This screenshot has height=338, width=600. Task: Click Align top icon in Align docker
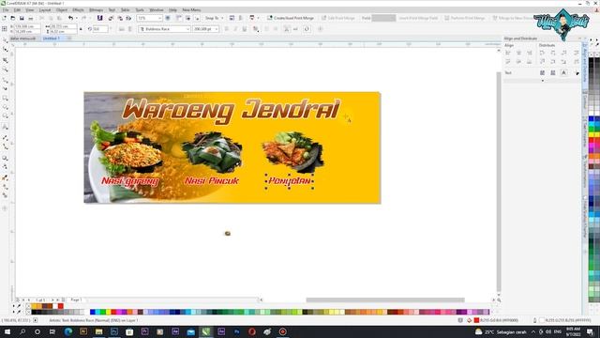(508, 61)
